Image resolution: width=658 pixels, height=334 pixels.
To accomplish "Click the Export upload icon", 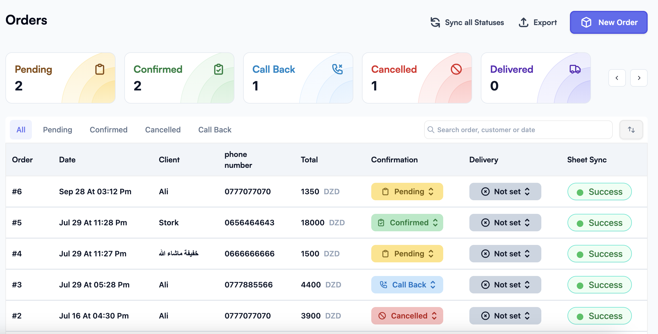I will click(x=523, y=22).
